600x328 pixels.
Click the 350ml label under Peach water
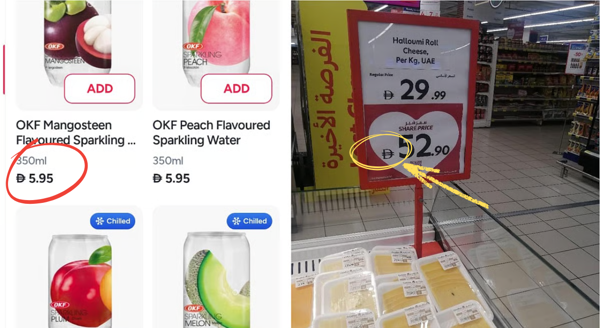(x=168, y=161)
